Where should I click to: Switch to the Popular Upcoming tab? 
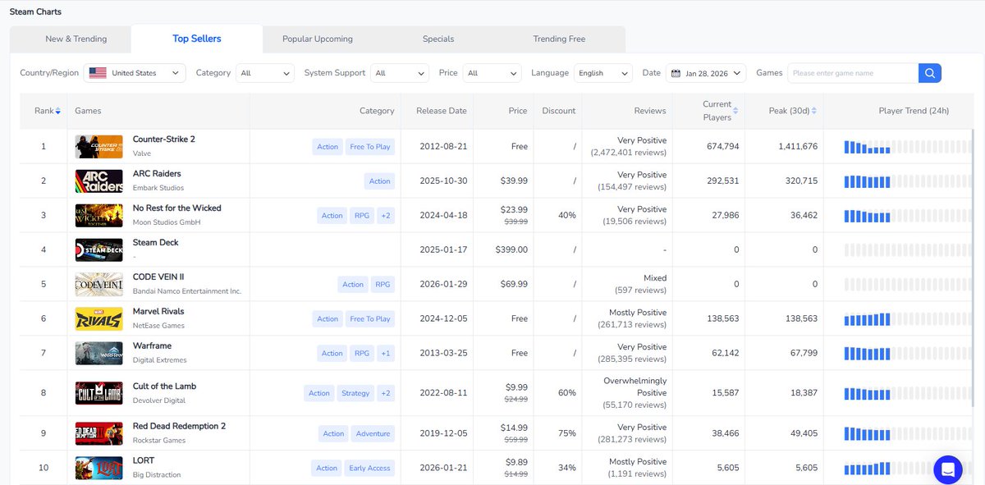pyautogui.click(x=318, y=39)
